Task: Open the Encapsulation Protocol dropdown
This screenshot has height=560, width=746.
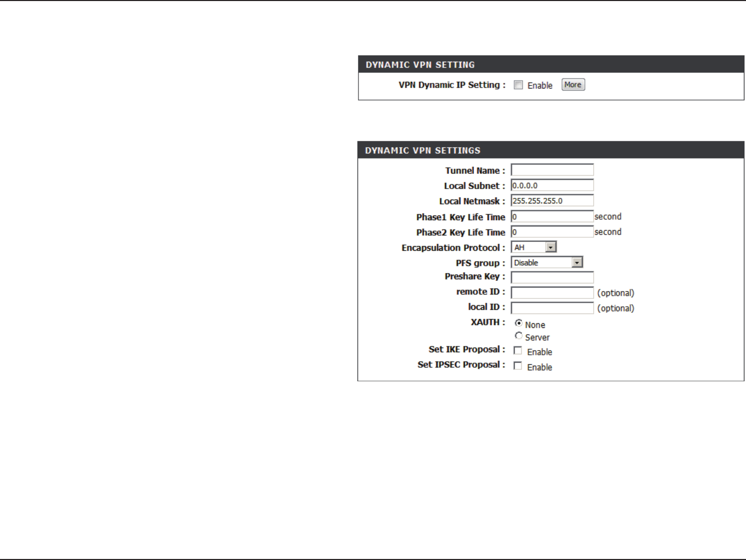Action: pos(534,247)
